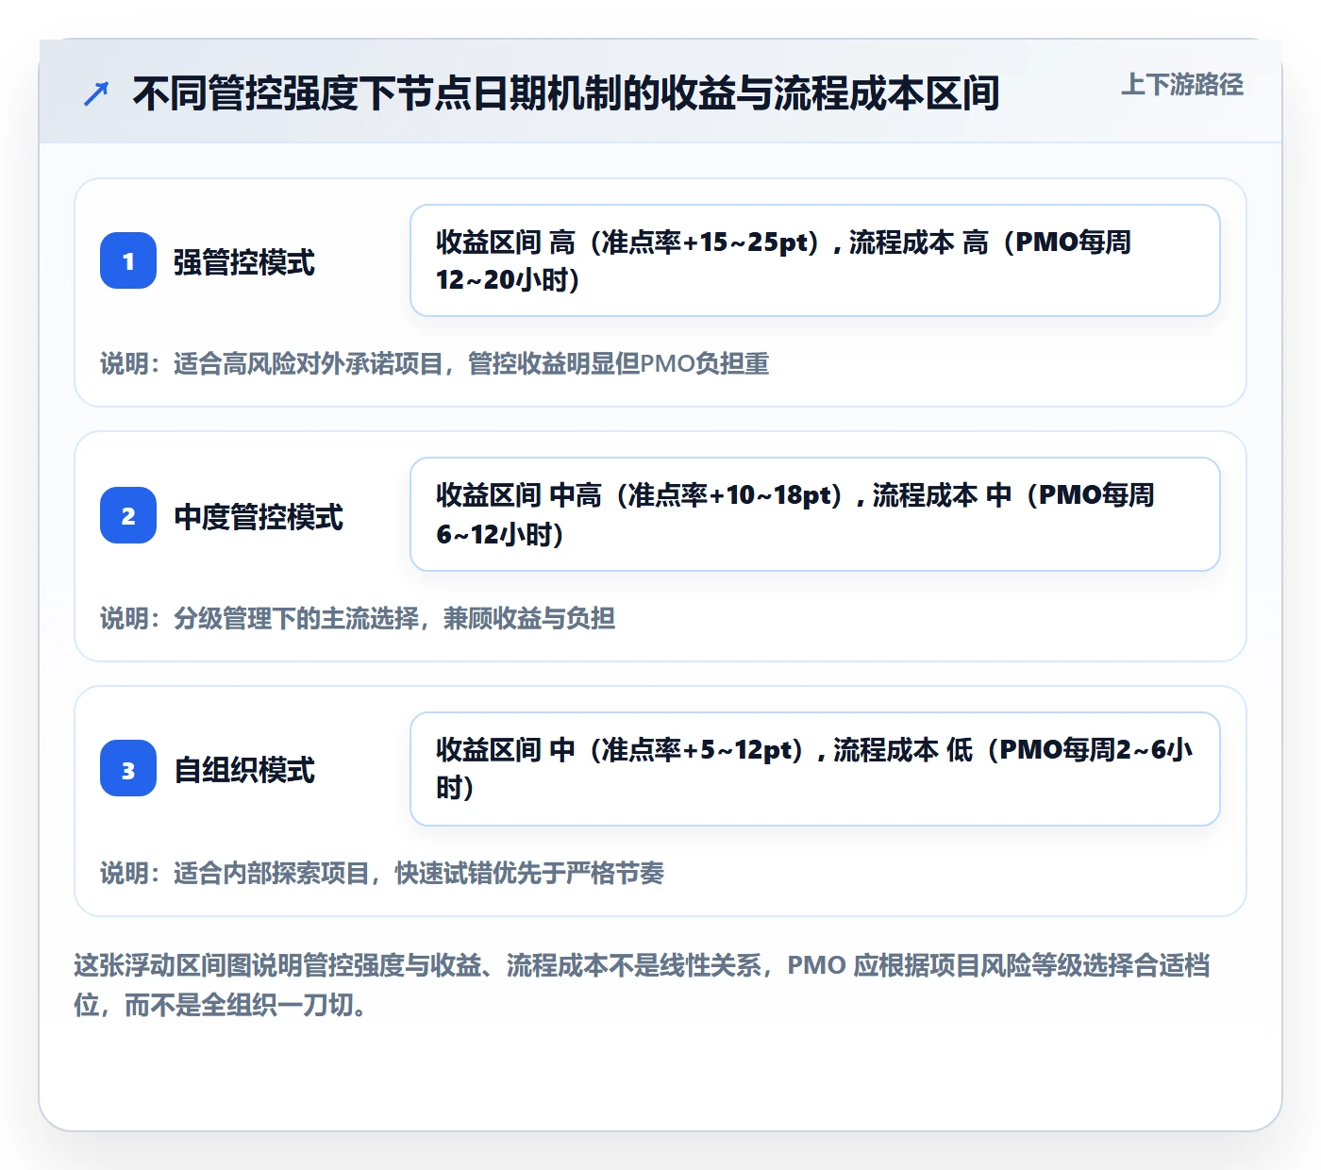Open the 上下游路径 link

[1181, 85]
